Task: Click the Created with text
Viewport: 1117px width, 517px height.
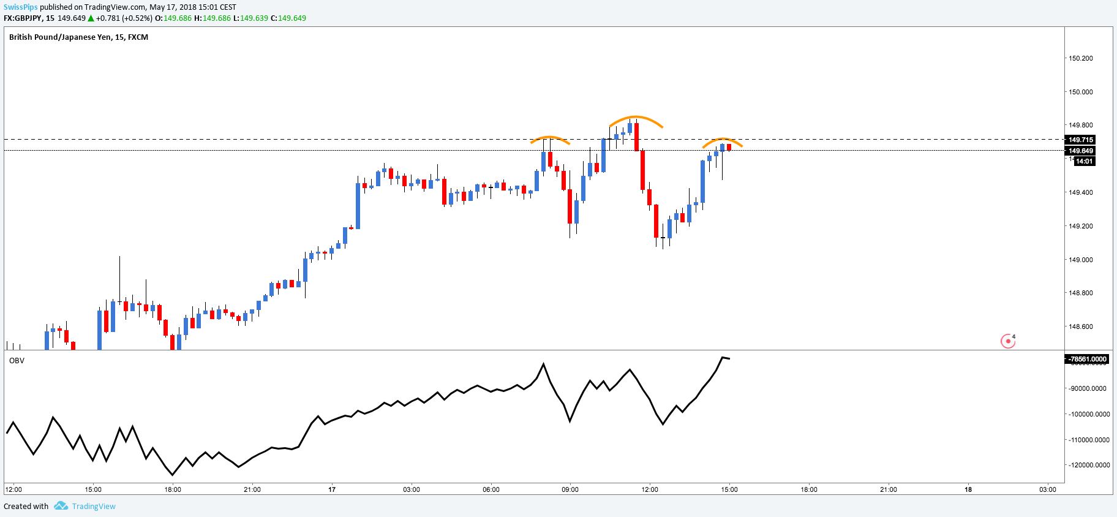Action: (x=26, y=507)
